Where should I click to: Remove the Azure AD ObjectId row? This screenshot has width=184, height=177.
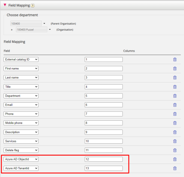175,159
